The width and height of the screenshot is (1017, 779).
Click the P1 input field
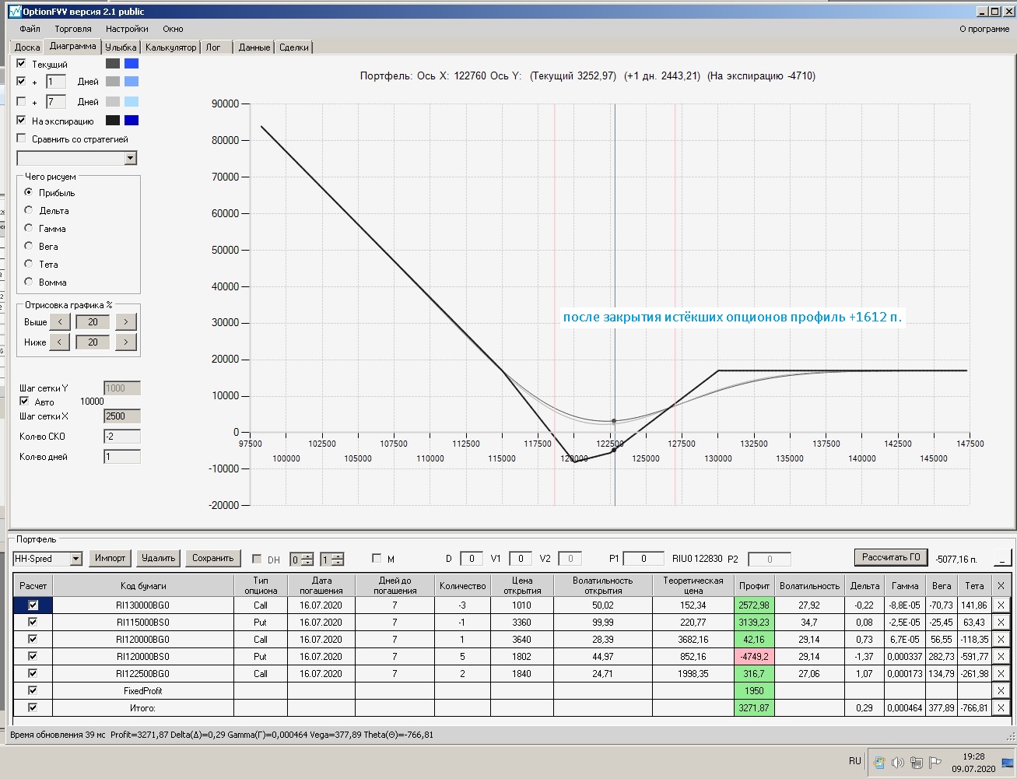point(644,559)
